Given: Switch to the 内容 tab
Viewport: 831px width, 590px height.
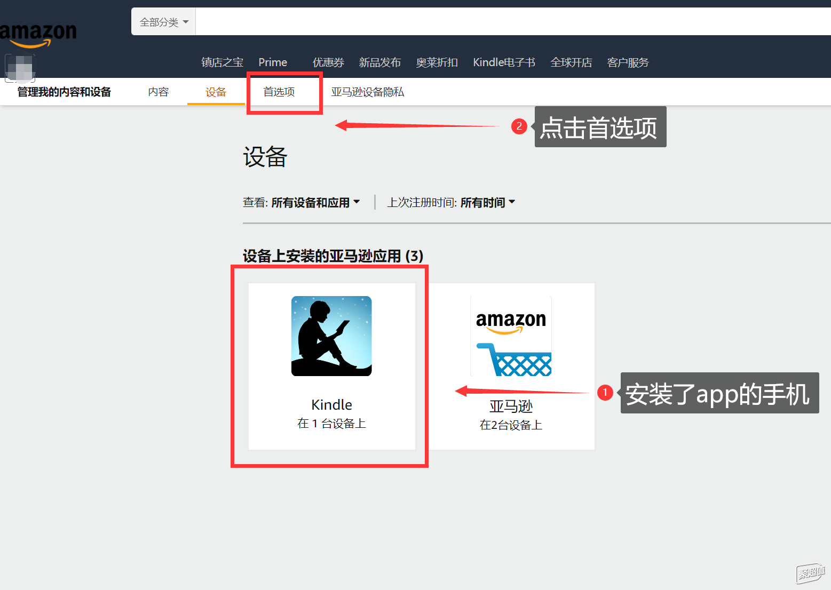Looking at the screenshot, I should 159,92.
